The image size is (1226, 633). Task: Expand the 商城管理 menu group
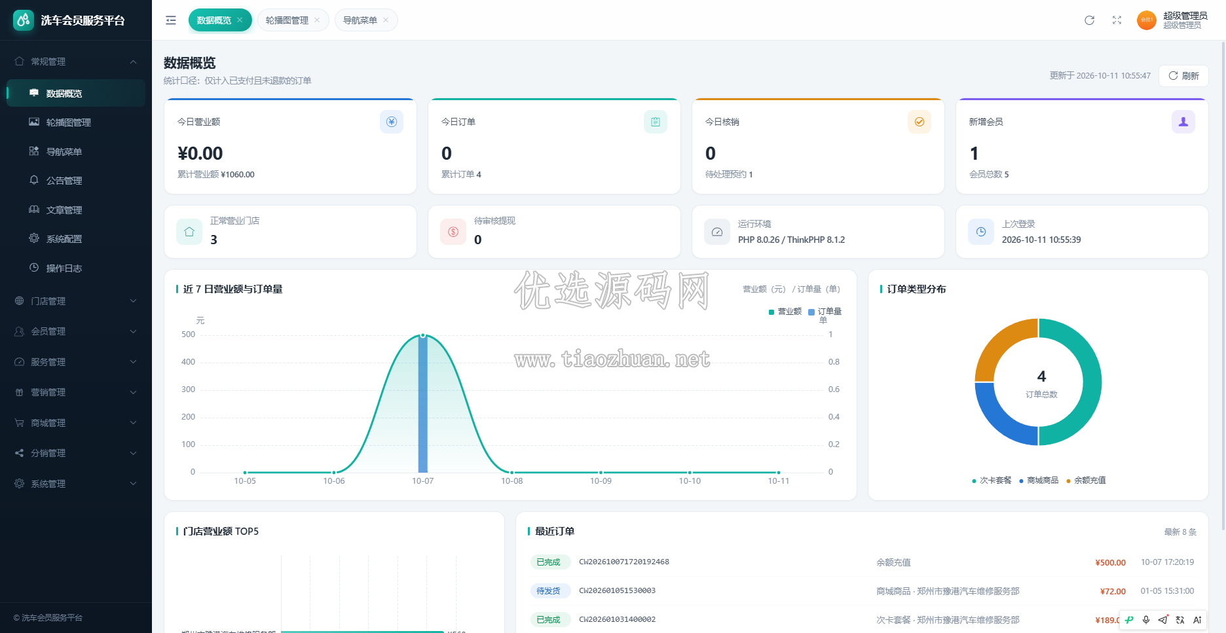click(76, 423)
